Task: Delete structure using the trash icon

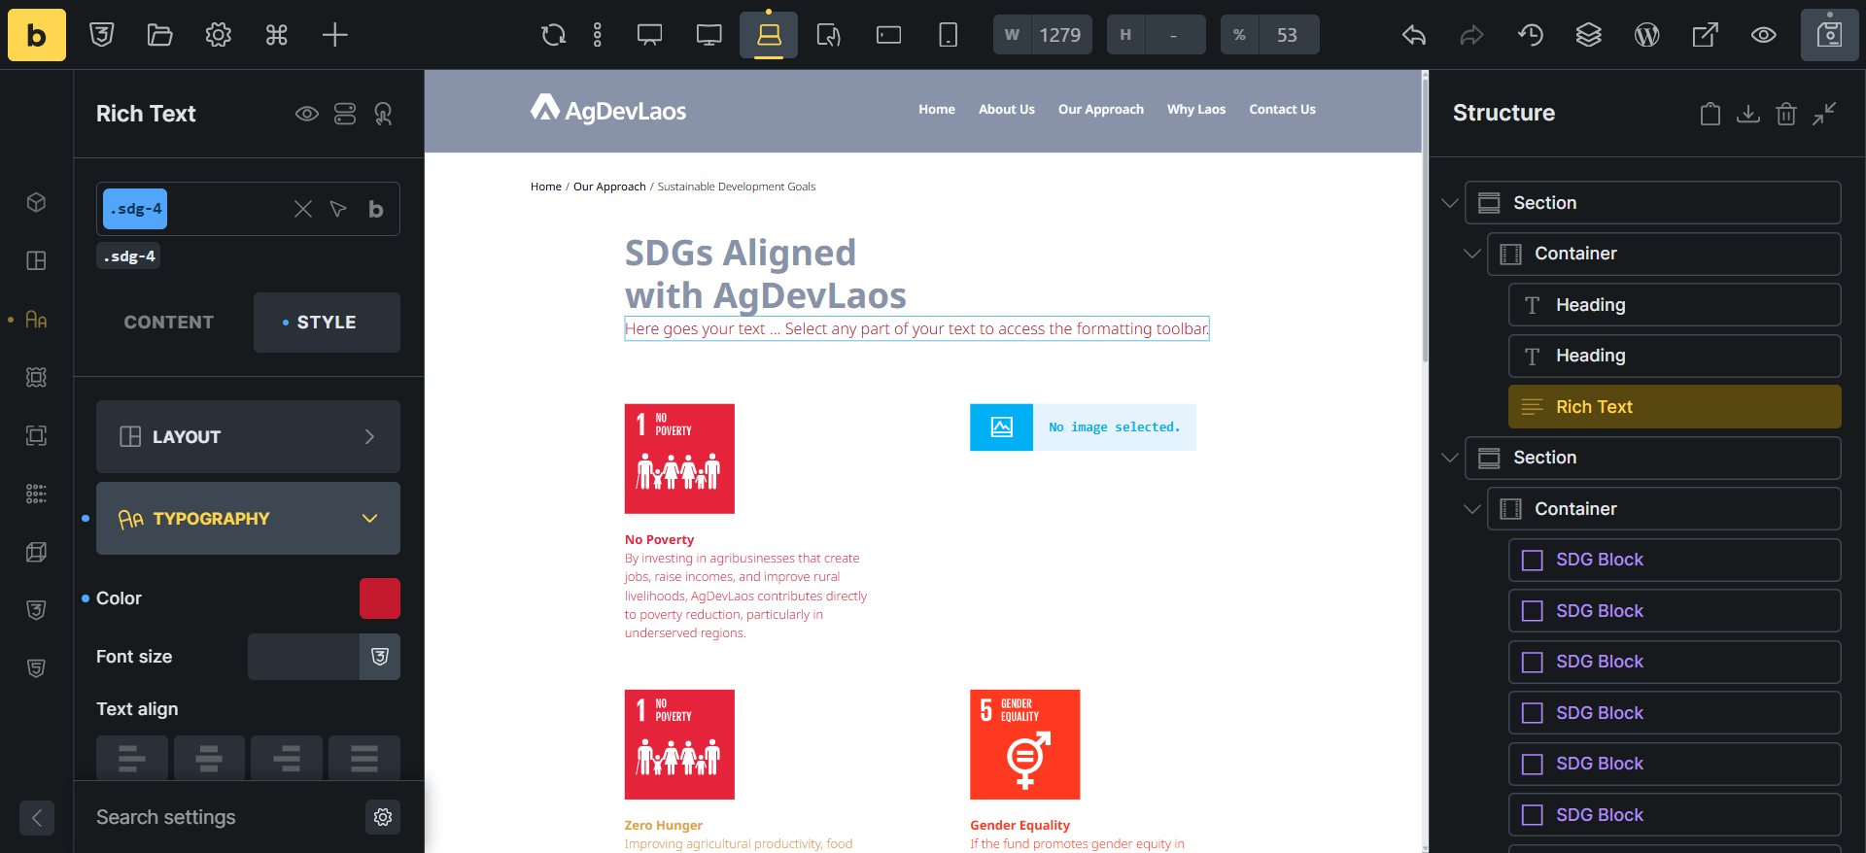Action: coord(1786,114)
